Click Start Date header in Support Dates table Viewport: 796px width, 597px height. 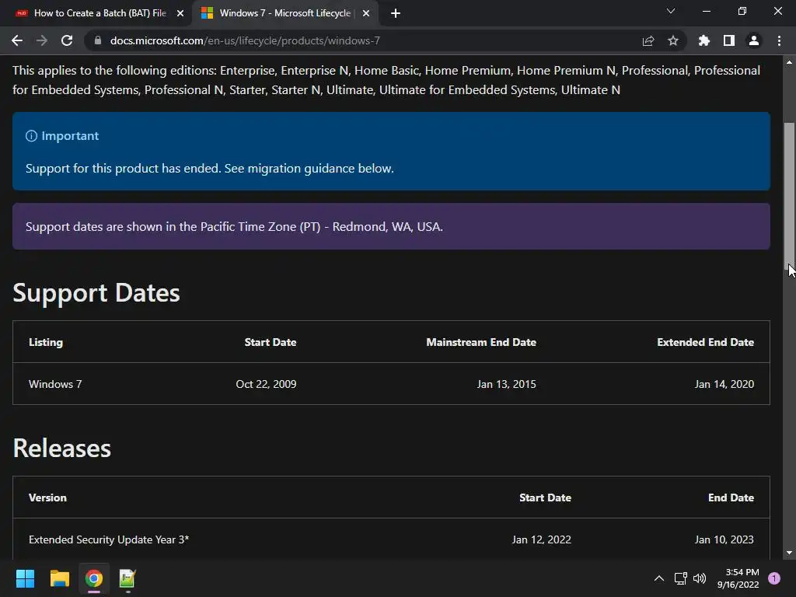tap(271, 342)
